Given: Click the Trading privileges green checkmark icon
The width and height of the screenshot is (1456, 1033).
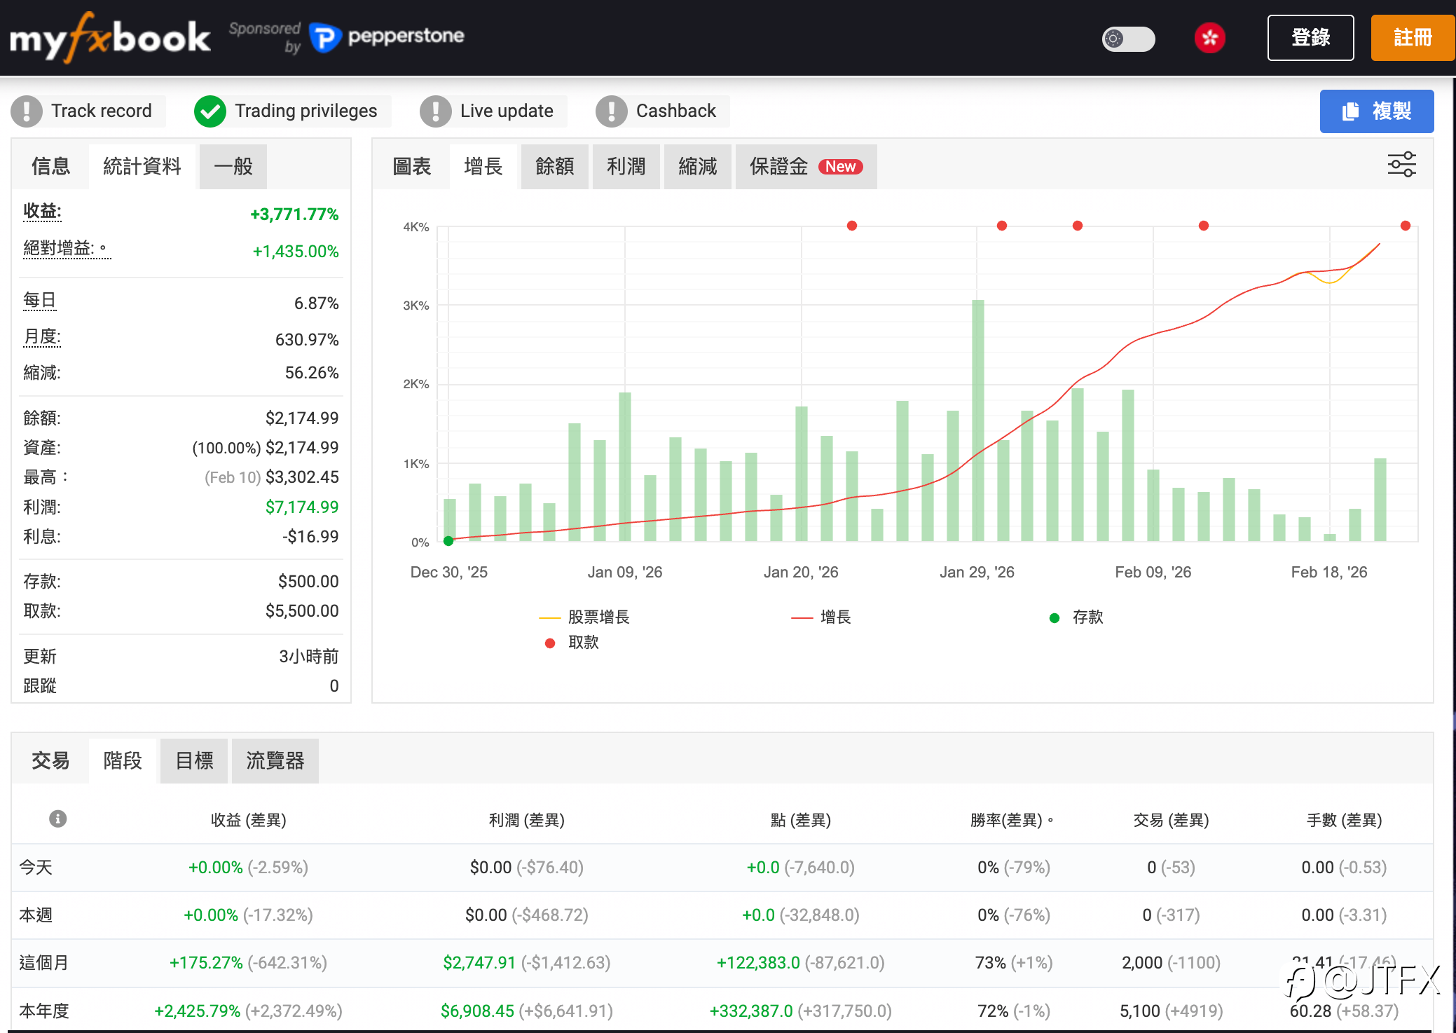Looking at the screenshot, I should (210, 111).
